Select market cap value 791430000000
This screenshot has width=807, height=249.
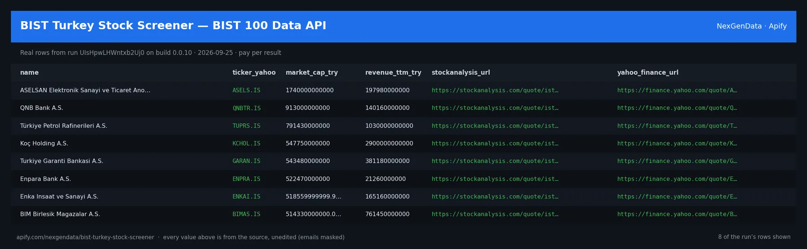click(308, 126)
